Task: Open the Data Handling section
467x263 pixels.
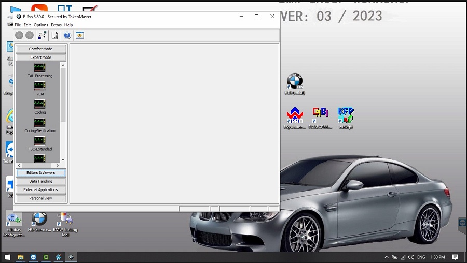Action: [41, 181]
